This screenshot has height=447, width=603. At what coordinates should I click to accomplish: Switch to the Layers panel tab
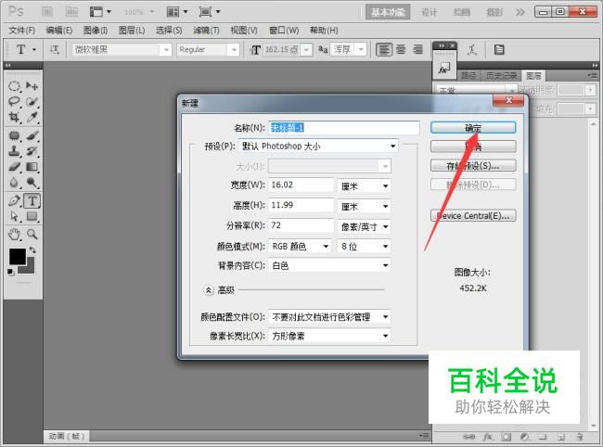tap(533, 76)
